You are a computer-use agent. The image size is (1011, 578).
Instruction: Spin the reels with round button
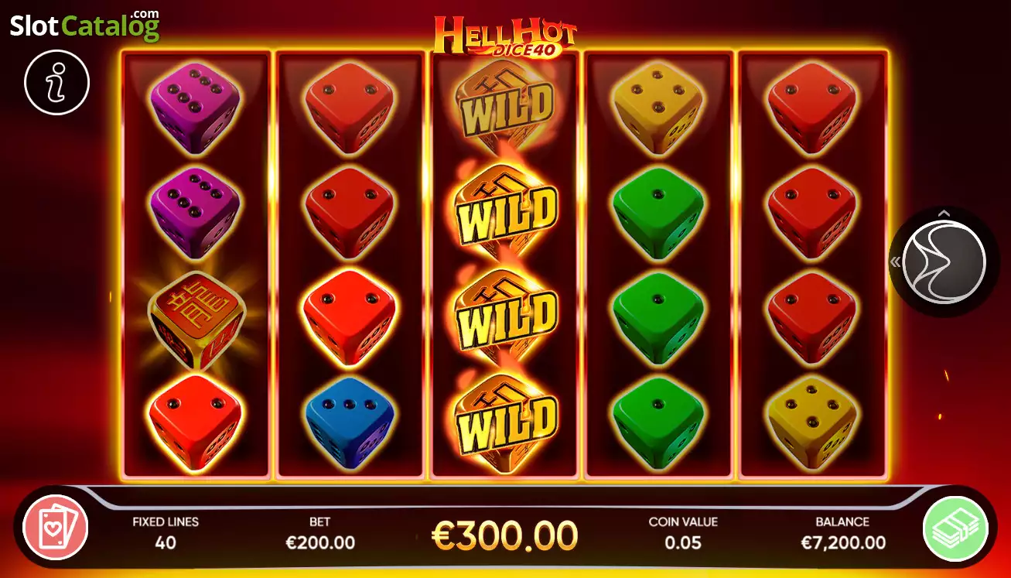click(x=944, y=261)
